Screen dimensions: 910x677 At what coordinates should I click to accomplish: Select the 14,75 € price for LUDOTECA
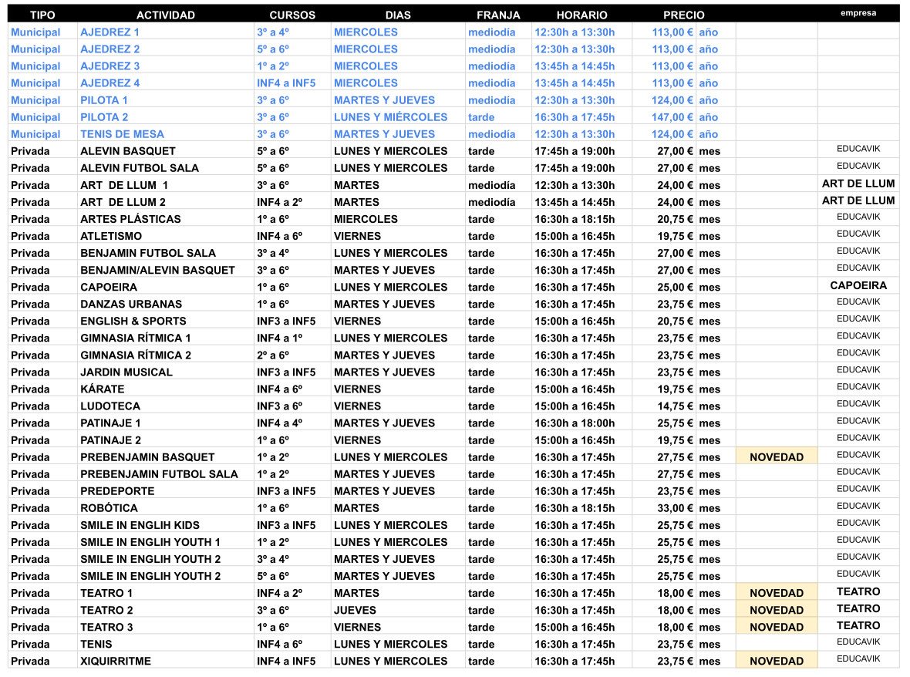coord(675,406)
